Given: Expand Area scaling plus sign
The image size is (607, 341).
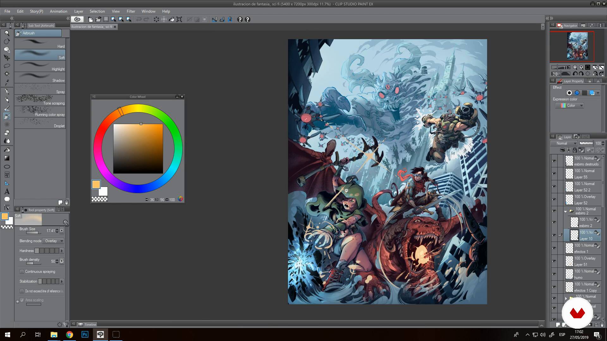Looking at the screenshot, I should (x=17, y=302).
